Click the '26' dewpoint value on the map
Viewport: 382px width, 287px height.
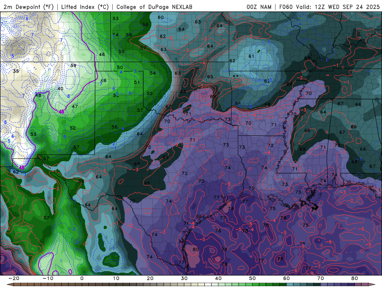[104, 80]
